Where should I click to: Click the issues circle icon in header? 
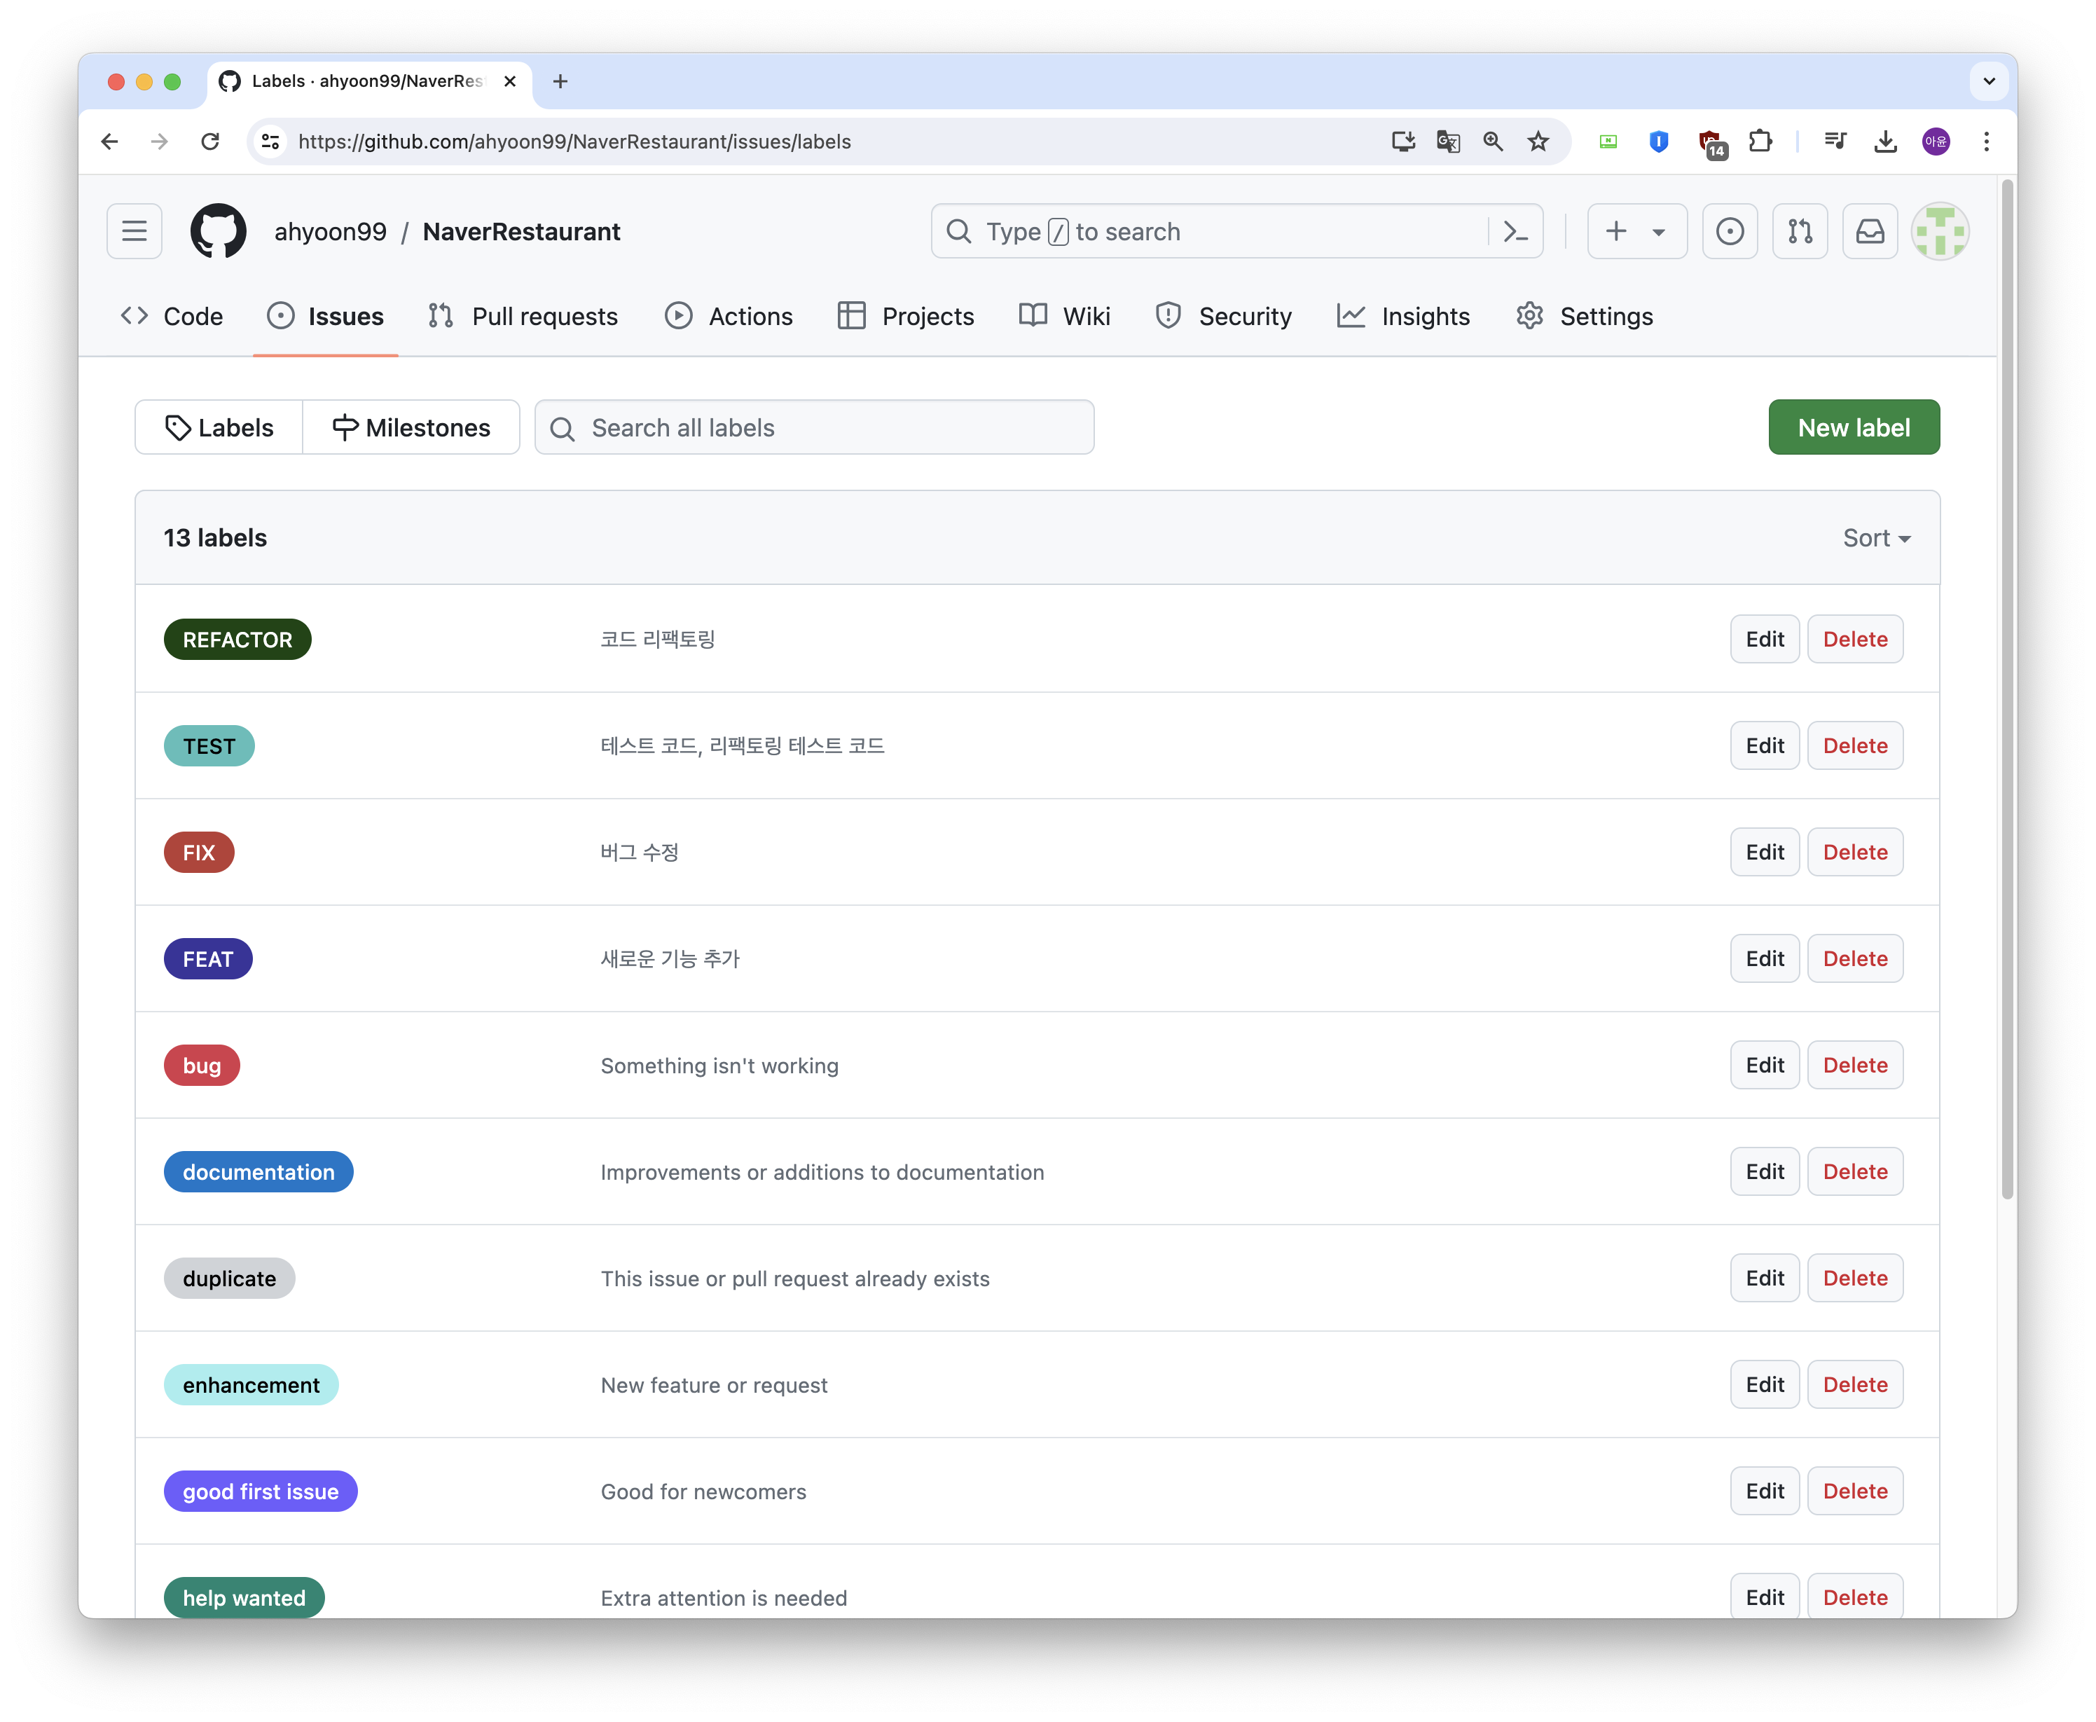coord(1729,232)
